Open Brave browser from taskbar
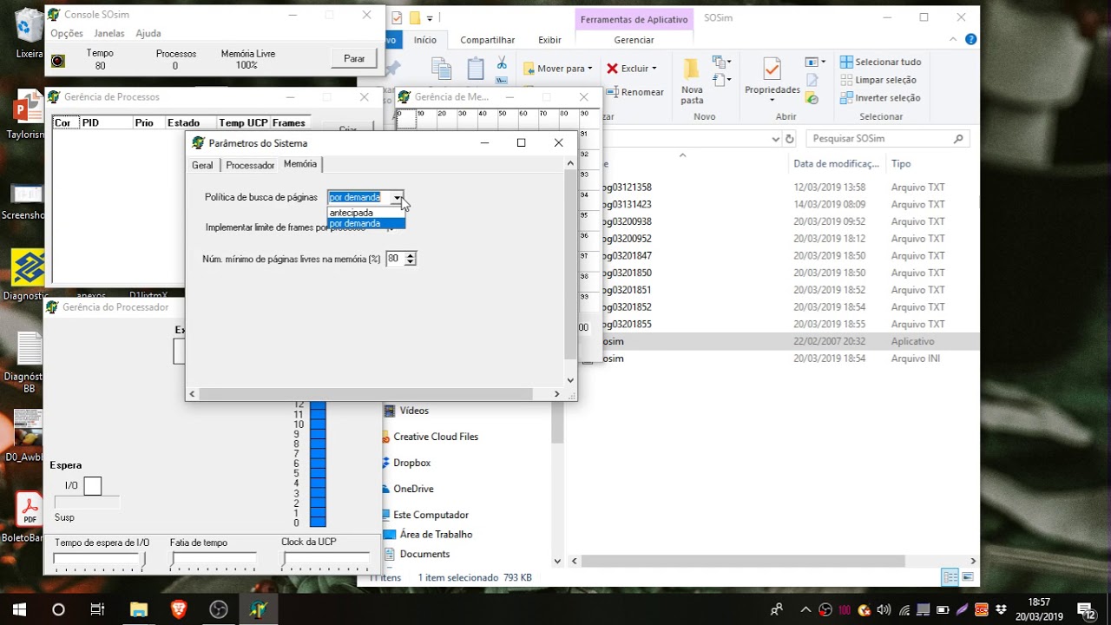Viewport: 1111px width, 625px height. tap(179, 609)
